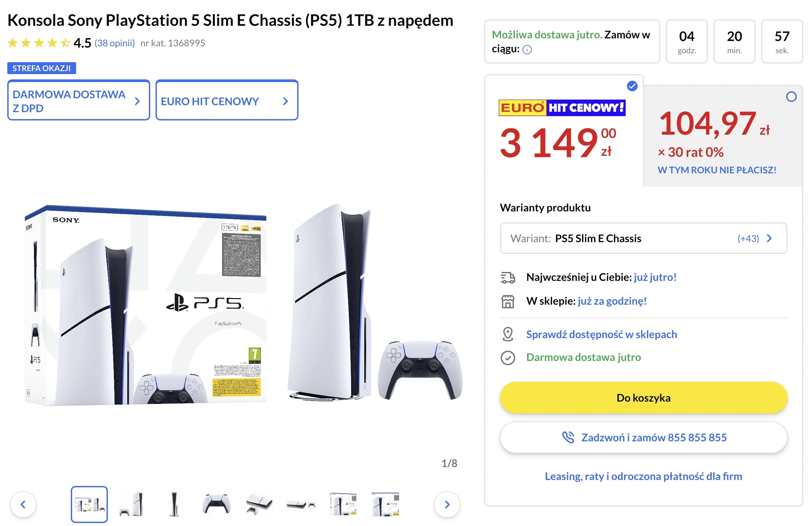This screenshot has height=526, width=812.
Task: Click the store pickup icon
Action: 508,301
